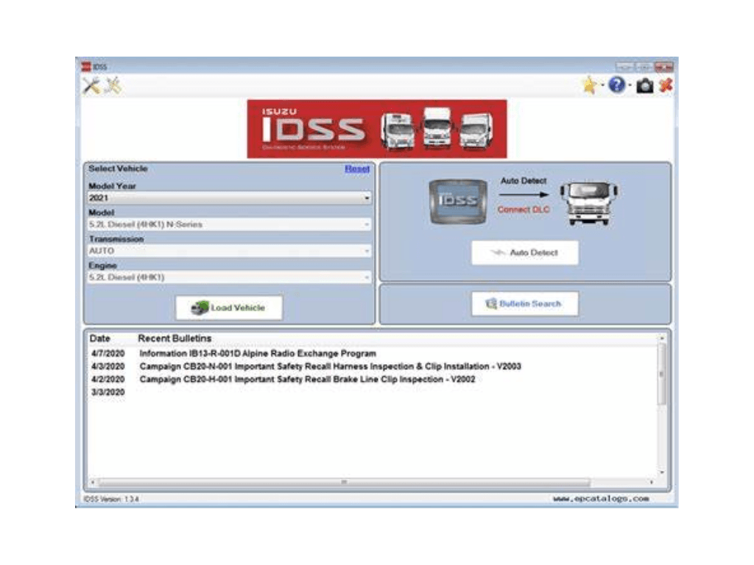Image resolution: width=754 pixels, height=565 pixels.
Task: Click the Connect DLC red text
Action: coord(524,210)
